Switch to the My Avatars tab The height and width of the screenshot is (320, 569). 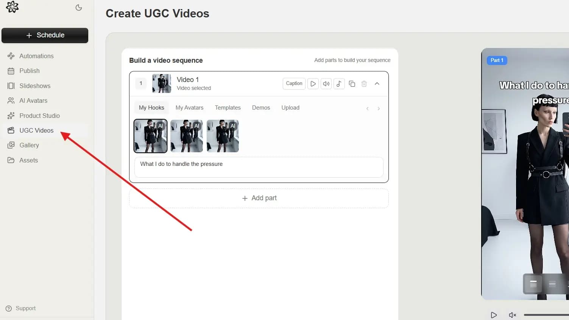point(189,108)
